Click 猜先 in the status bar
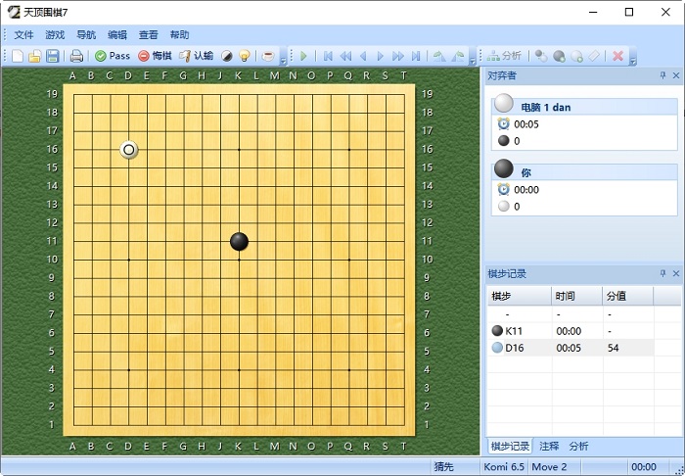The image size is (685, 476). pos(444,467)
